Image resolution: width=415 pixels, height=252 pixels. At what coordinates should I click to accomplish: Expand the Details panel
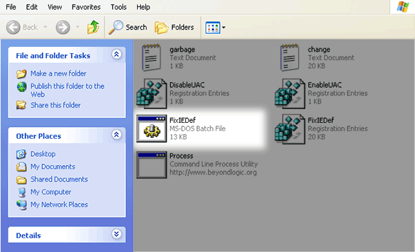(x=116, y=234)
